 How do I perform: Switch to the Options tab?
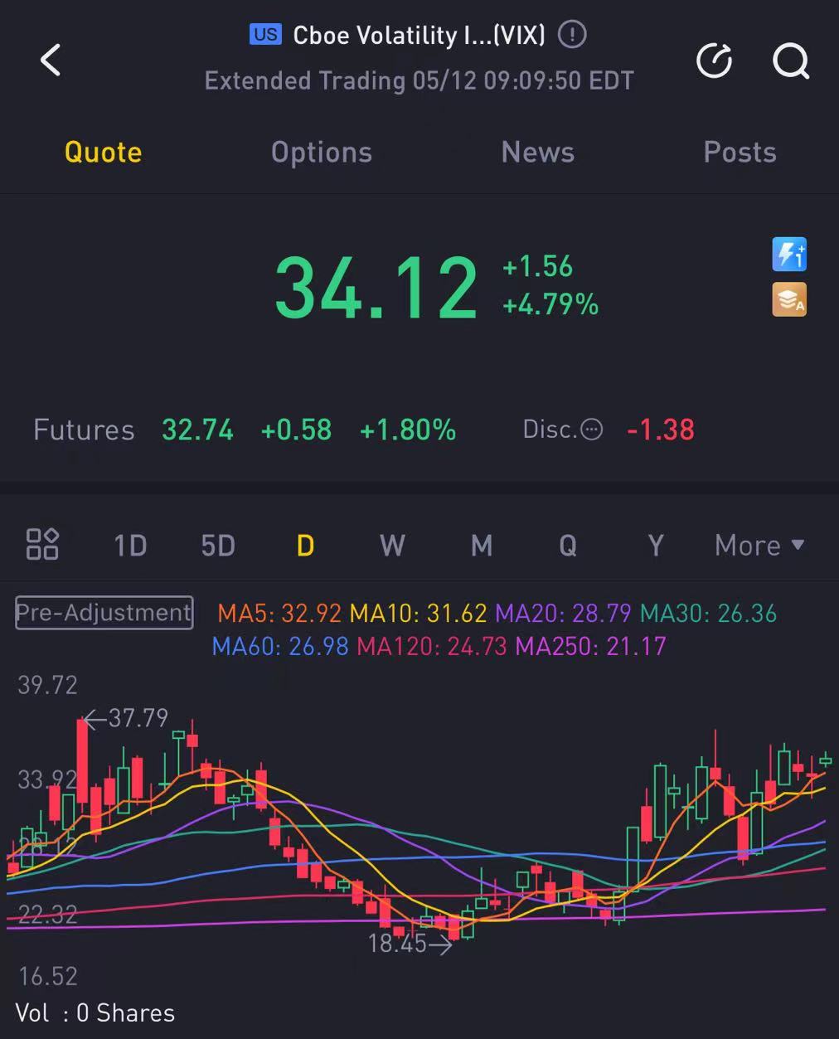[322, 153]
